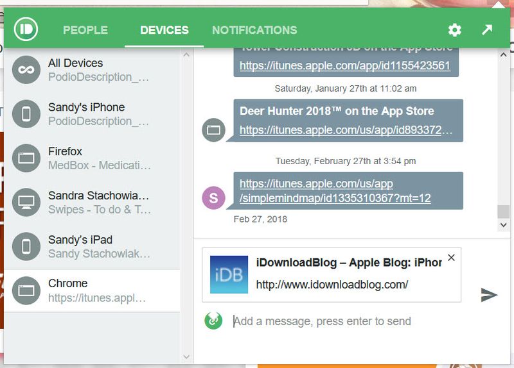
Task: Click the Chrome browser window icon
Action: 26,290
